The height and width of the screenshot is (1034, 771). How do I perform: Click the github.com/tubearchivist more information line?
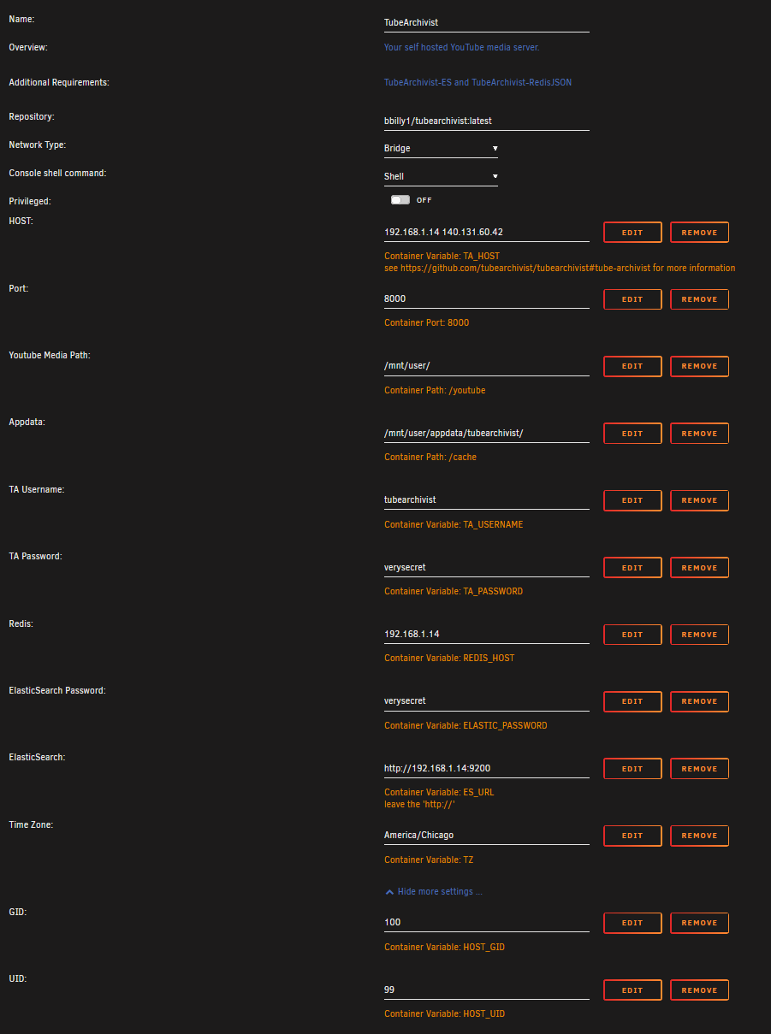click(560, 268)
